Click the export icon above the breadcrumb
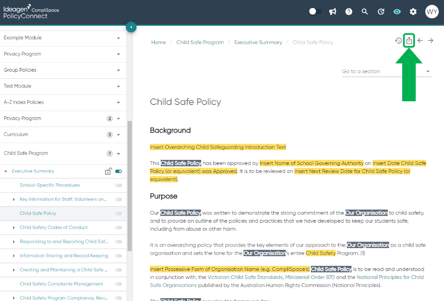Screen dimensions: 444x301 pyautogui.click(x=409, y=40)
